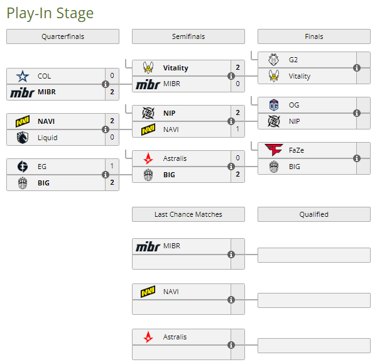Open info icon for COL vs MIBR match

click(x=106, y=84)
